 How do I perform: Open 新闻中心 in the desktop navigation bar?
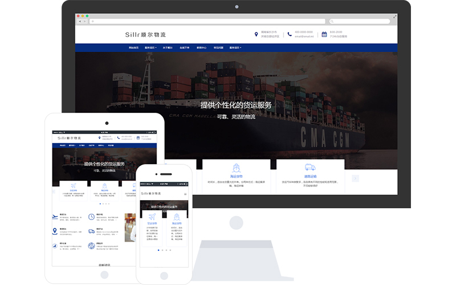pos(202,48)
